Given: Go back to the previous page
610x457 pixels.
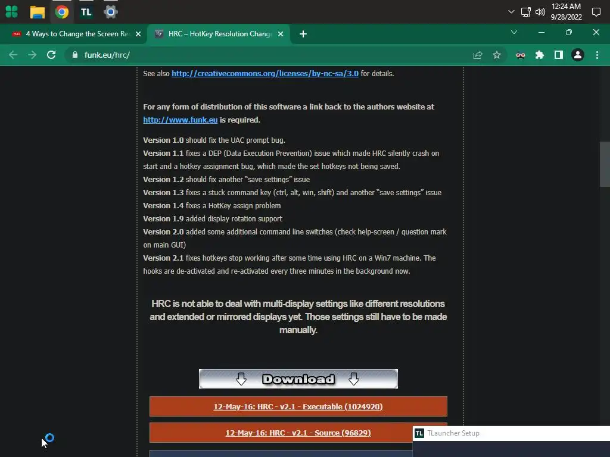Looking at the screenshot, I should [13, 55].
